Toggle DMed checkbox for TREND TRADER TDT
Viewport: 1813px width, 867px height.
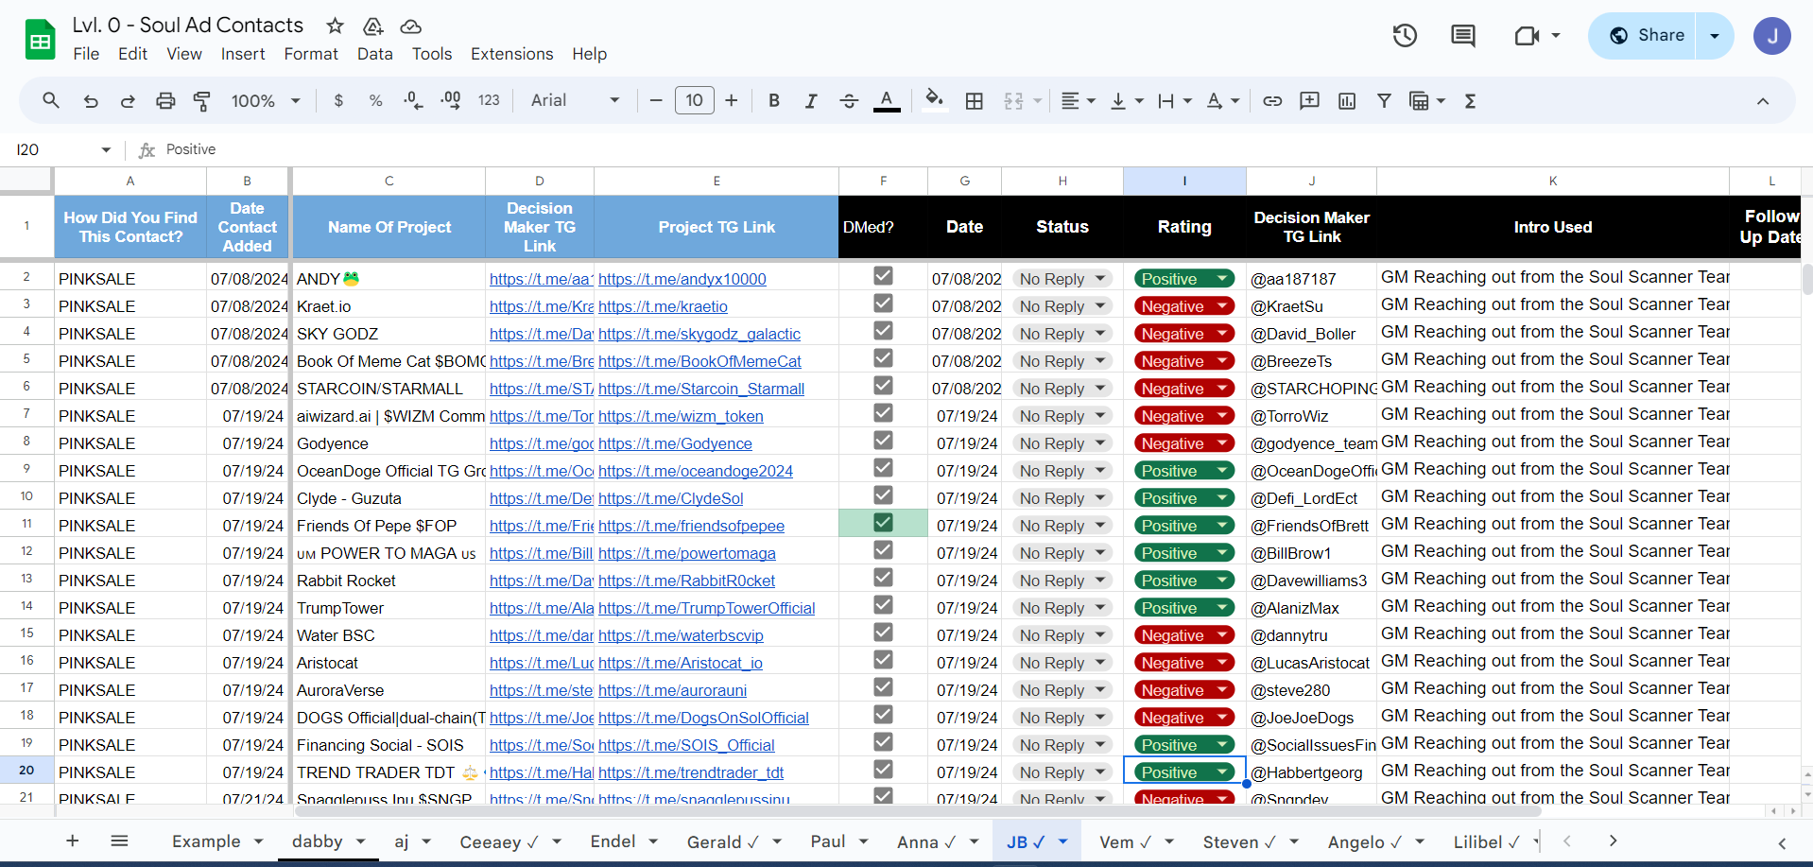[883, 769]
